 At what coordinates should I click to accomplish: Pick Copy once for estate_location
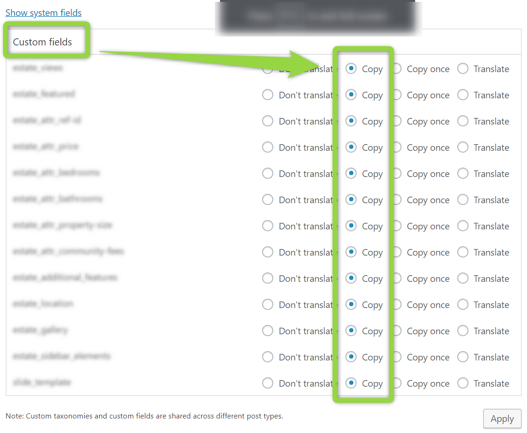coord(397,305)
